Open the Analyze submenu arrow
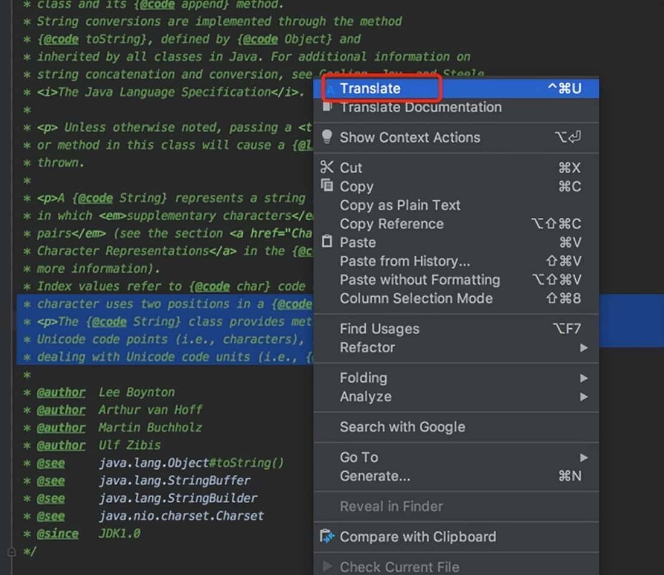 point(583,396)
